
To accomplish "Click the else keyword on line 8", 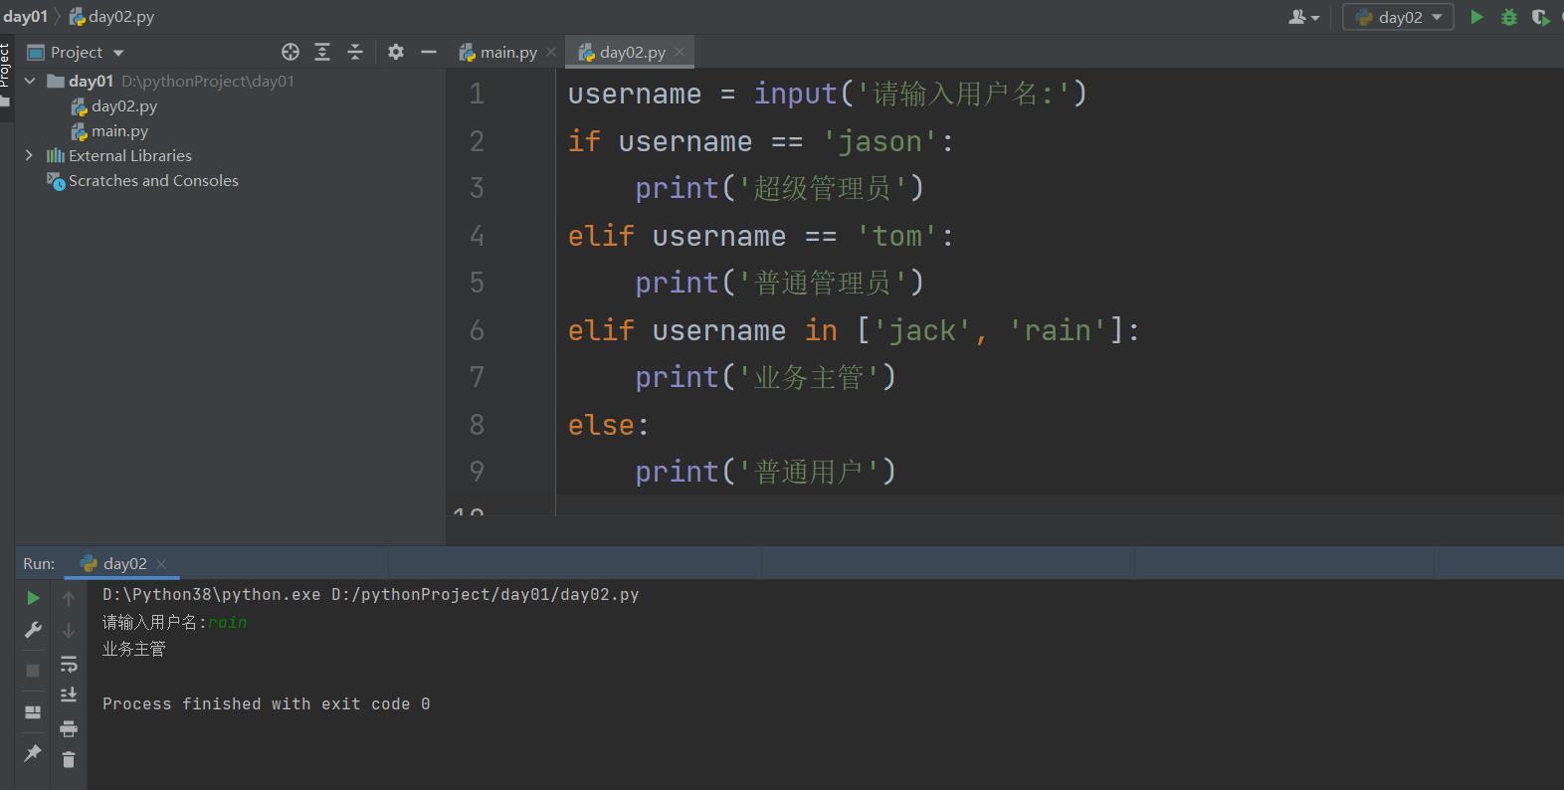I will [x=601, y=425].
